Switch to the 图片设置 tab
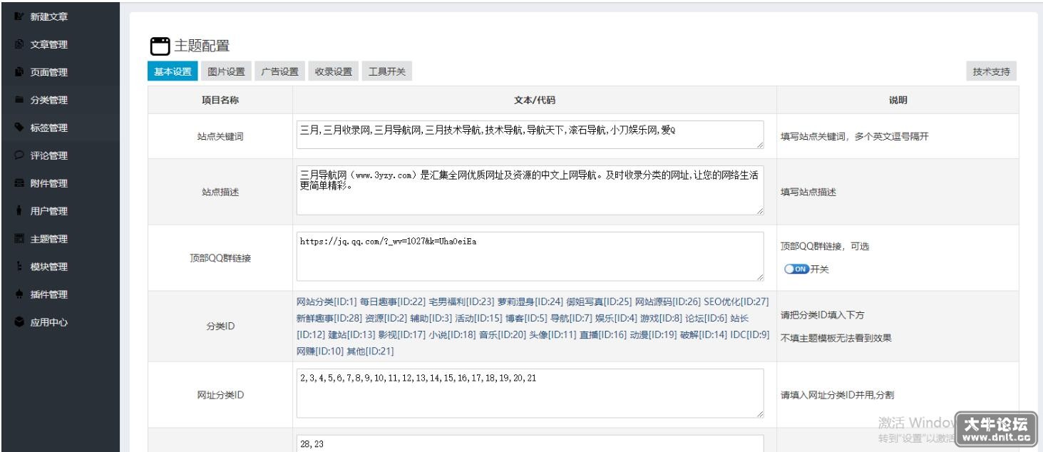 tap(226, 71)
